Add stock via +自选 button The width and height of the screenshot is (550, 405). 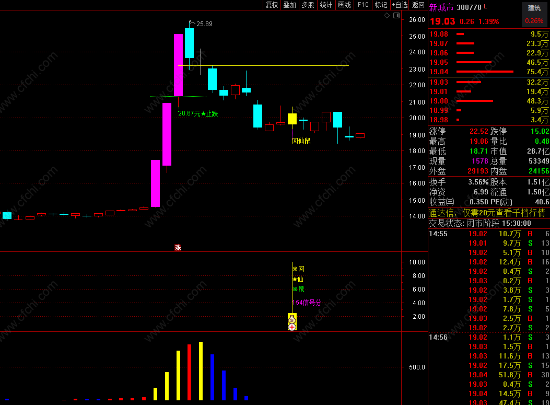[400, 5]
